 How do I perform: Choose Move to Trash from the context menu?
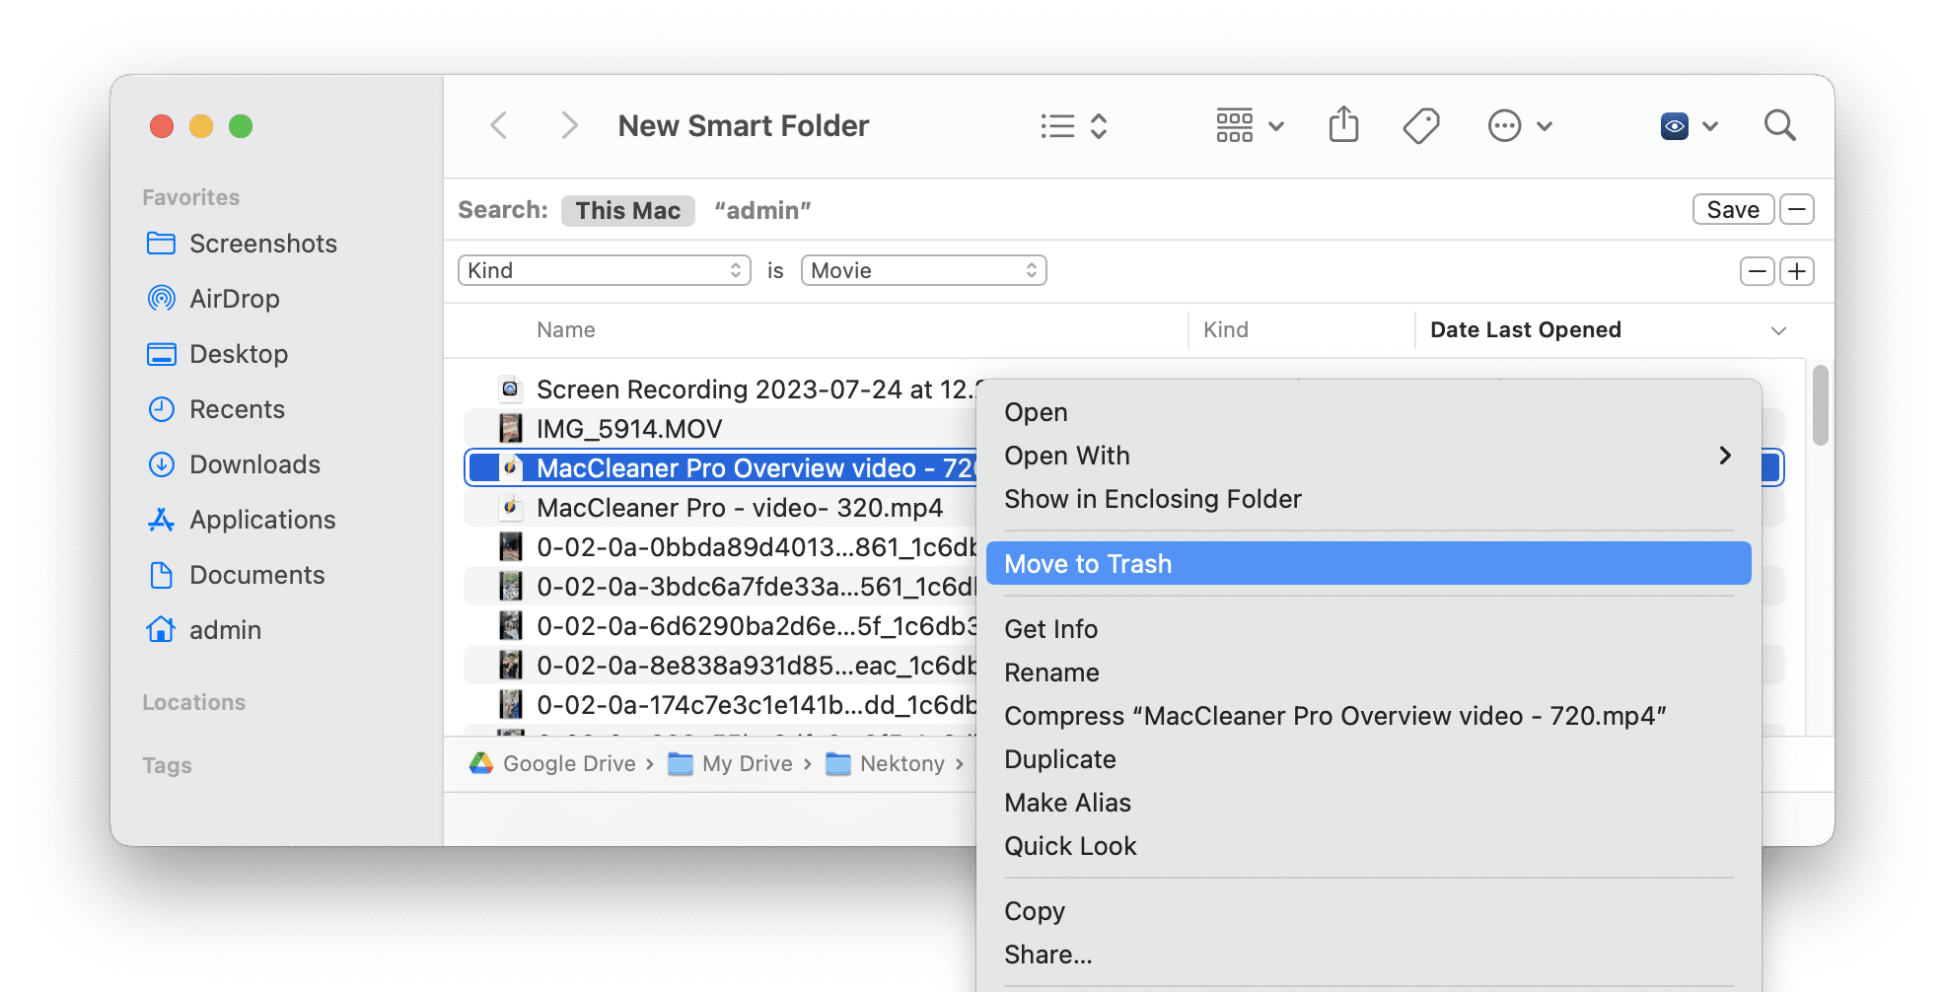pyautogui.click(x=1088, y=563)
